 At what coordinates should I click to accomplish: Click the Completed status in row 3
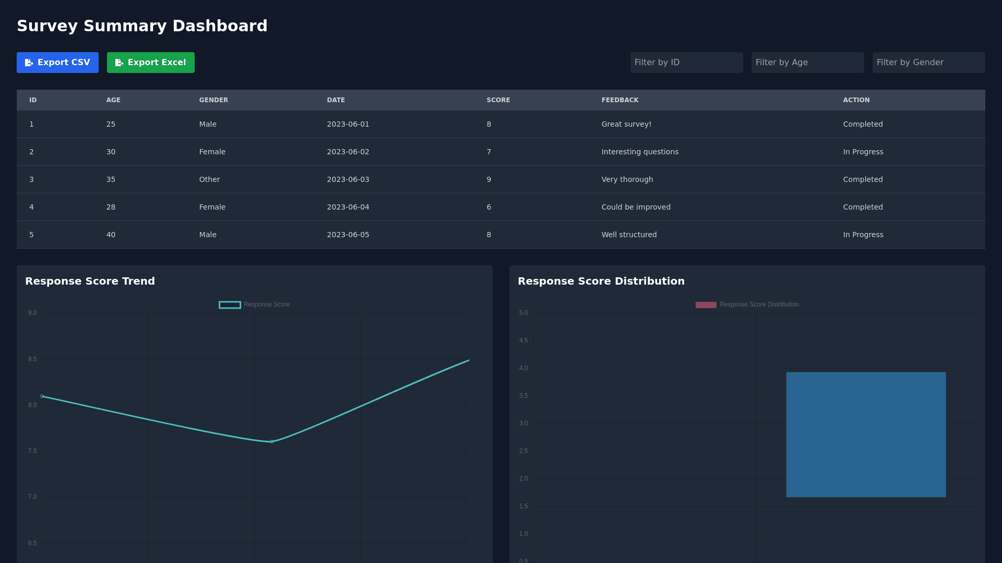point(863,179)
